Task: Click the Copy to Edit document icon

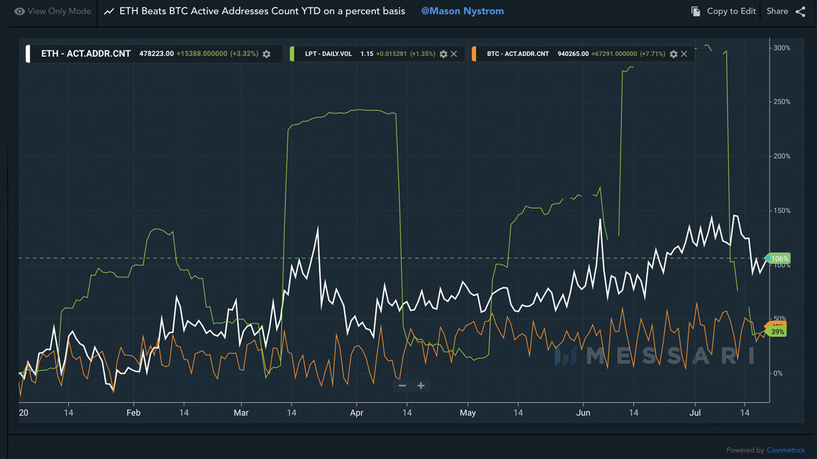Action: [x=696, y=11]
